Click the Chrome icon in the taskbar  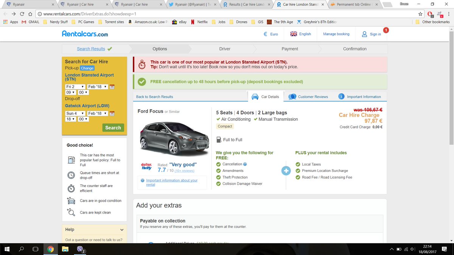pos(51,249)
